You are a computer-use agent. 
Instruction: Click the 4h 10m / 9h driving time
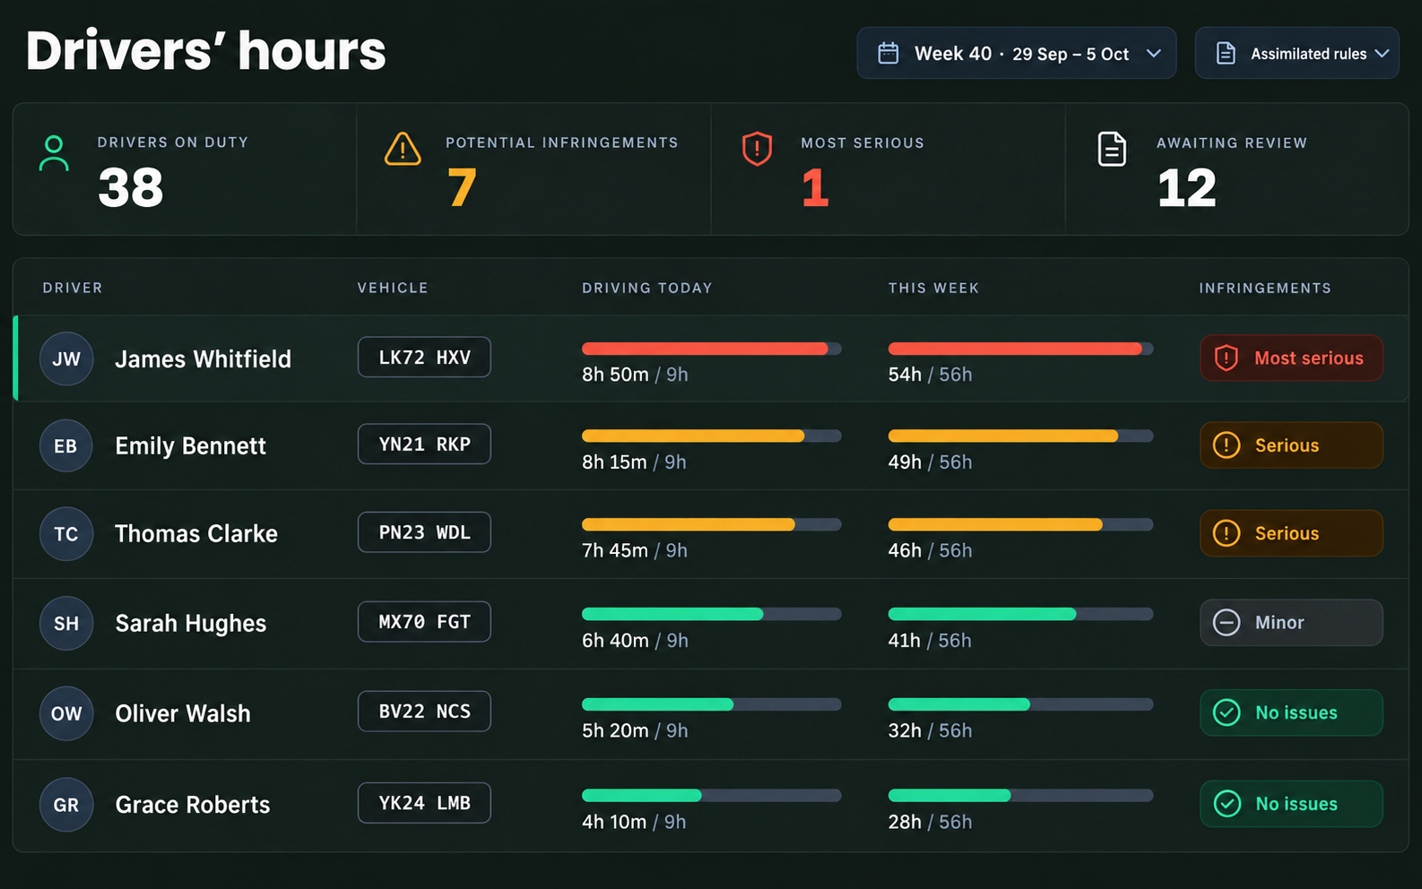point(634,822)
